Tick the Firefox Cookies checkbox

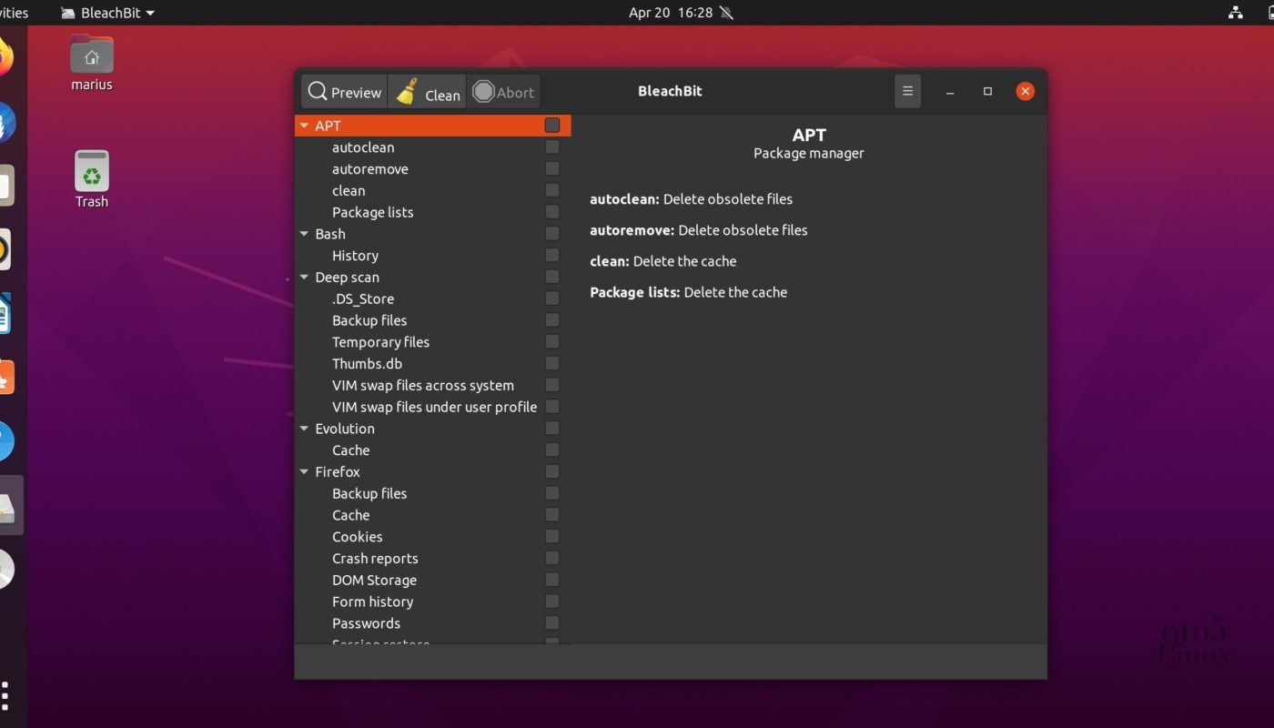click(552, 537)
